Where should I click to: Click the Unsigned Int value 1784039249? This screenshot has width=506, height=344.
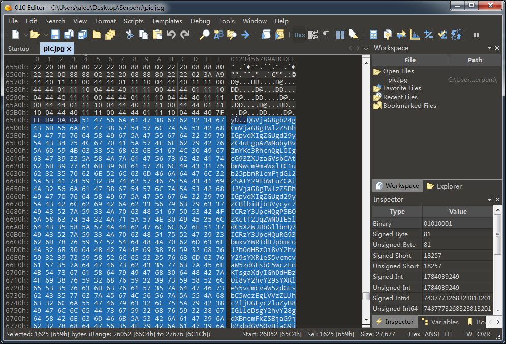[x=441, y=288]
